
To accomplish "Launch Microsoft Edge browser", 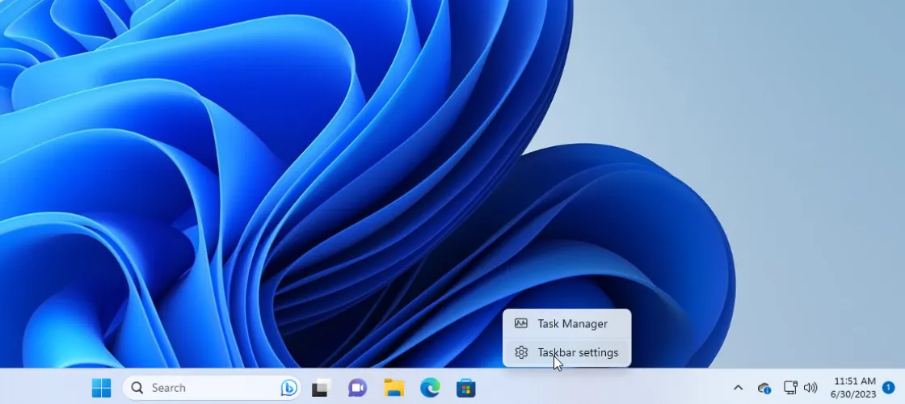I will click(430, 388).
